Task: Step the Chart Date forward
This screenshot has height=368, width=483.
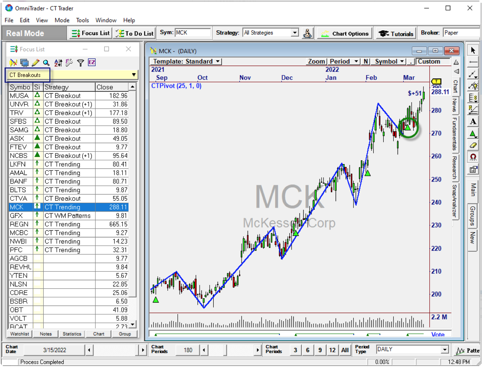Action: pyautogui.click(x=143, y=350)
